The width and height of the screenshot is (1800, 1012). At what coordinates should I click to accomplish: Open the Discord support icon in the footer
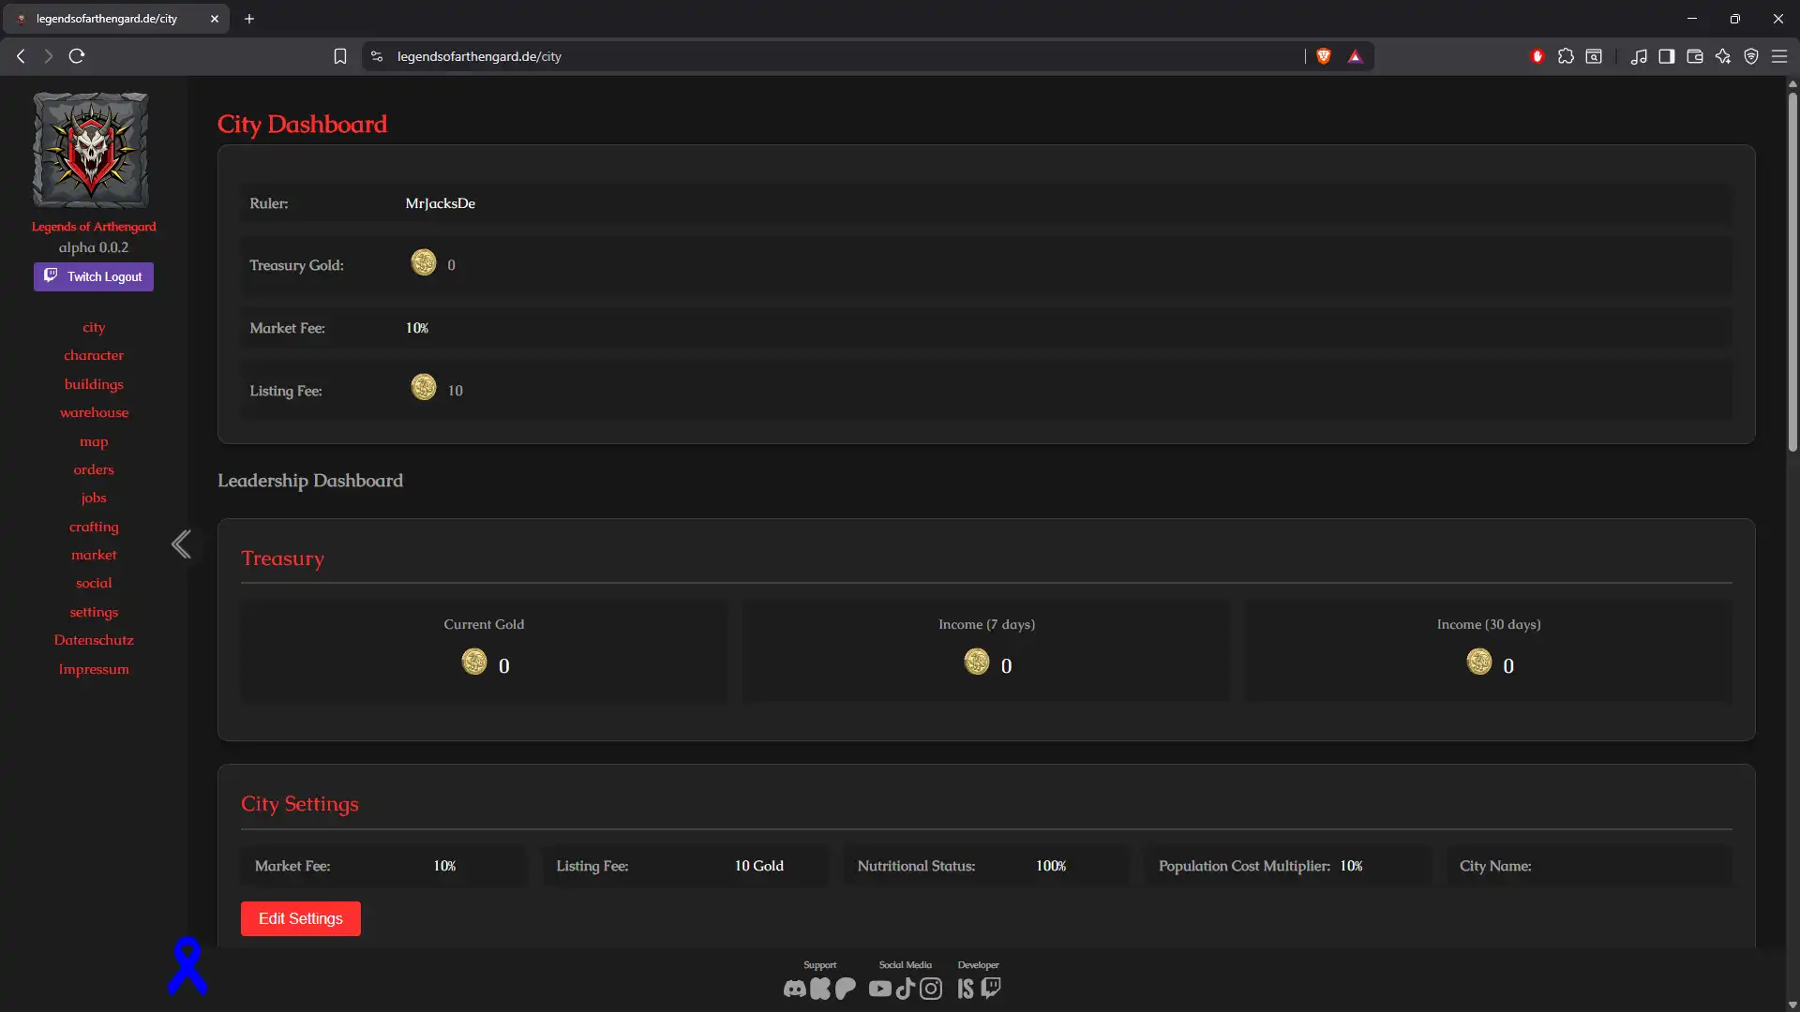coord(794,989)
